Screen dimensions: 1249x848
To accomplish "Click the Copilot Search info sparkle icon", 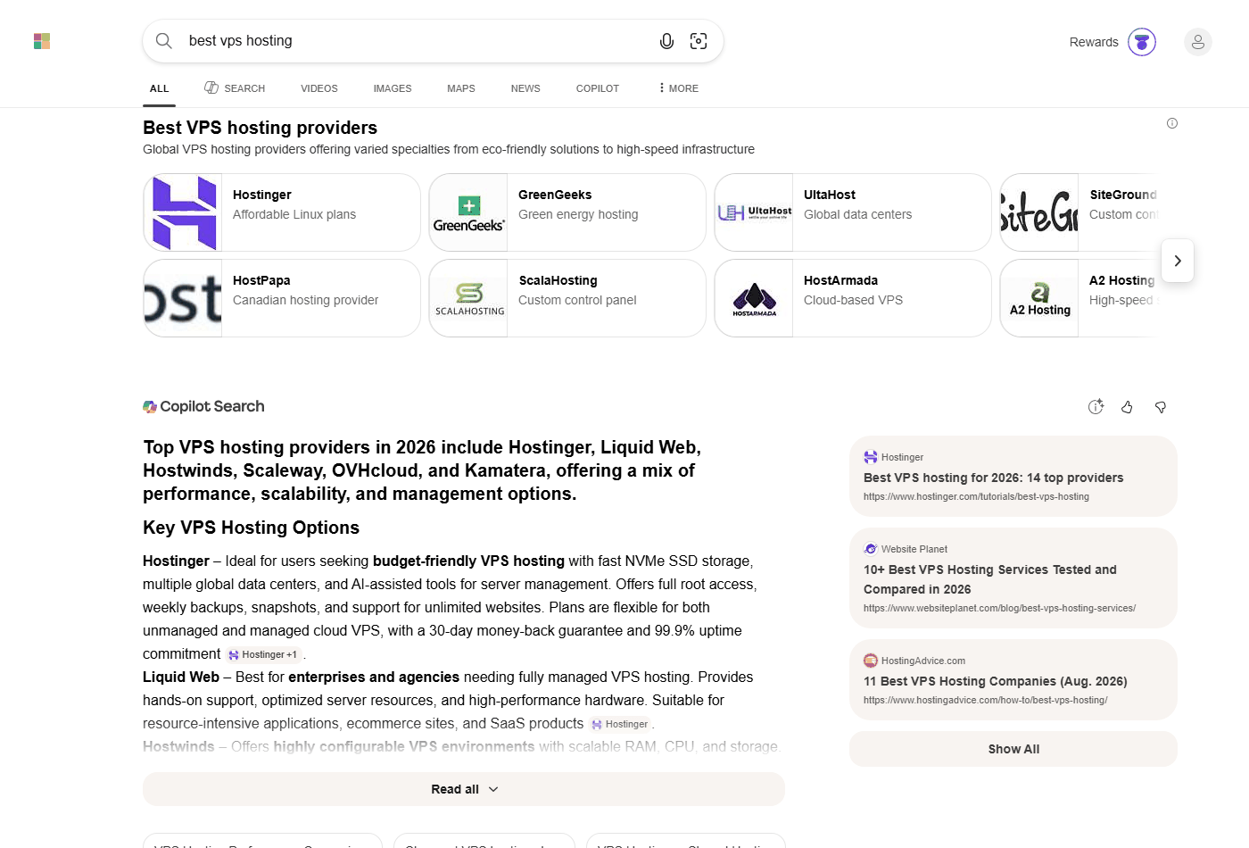I will [x=1096, y=407].
